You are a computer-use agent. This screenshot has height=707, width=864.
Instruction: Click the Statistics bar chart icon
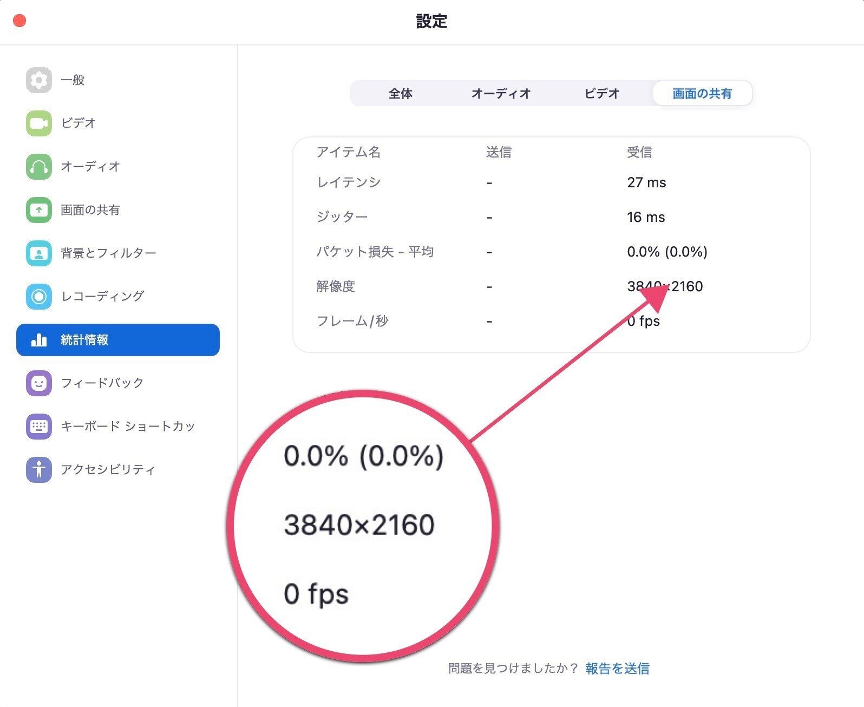38,340
